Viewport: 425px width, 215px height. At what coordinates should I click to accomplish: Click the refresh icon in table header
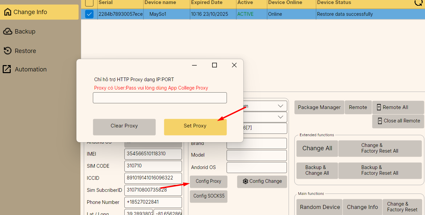click(x=418, y=3)
